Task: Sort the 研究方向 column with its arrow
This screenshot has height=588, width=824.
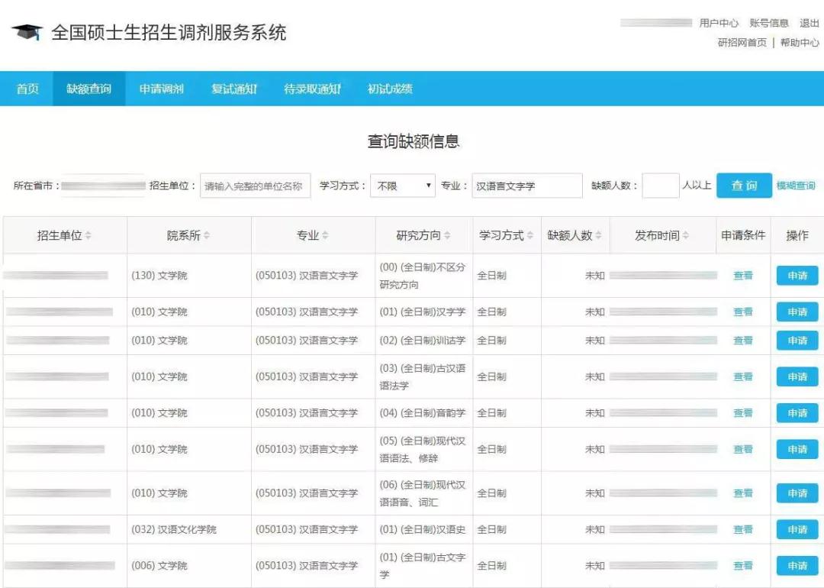Action: (447, 235)
